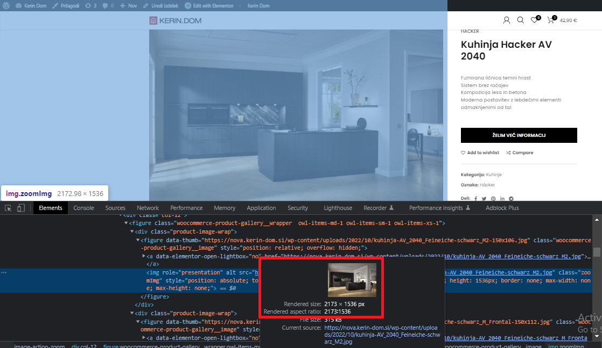Click Uredi izdelek edit product link
The width and height of the screenshot is (602, 348).
pyautogui.click(x=160, y=6)
